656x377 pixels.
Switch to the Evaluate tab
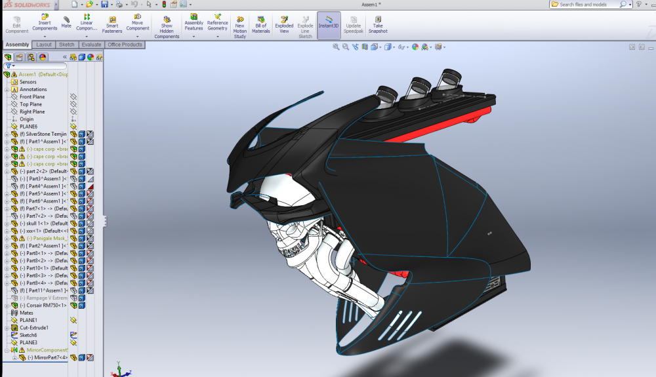click(x=91, y=45)
